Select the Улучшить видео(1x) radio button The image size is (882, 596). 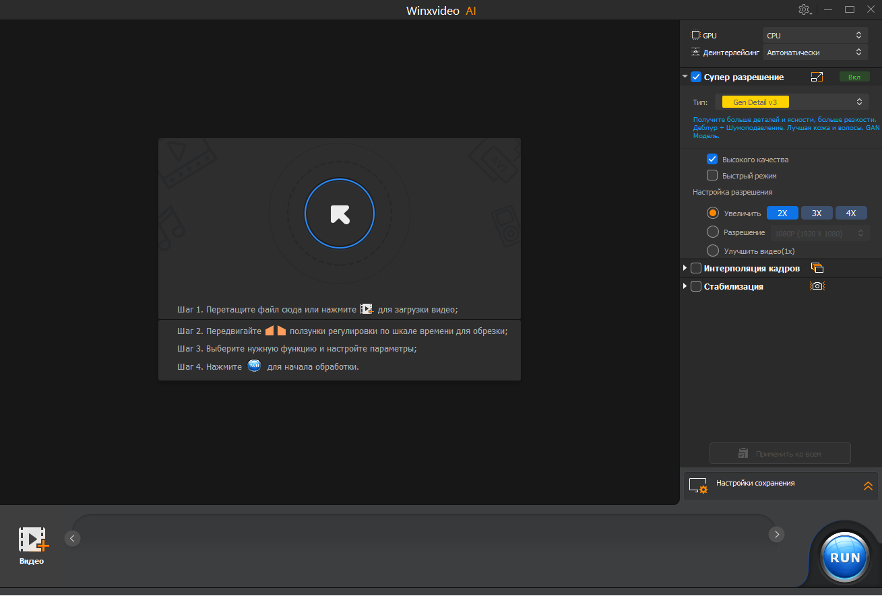pyautogui.click(x=713, y=251)
